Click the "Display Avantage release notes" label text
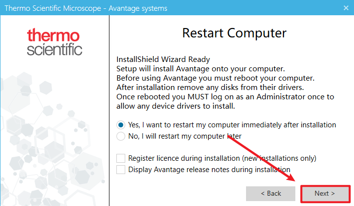354x206 pixels. [x=209, y=169]
